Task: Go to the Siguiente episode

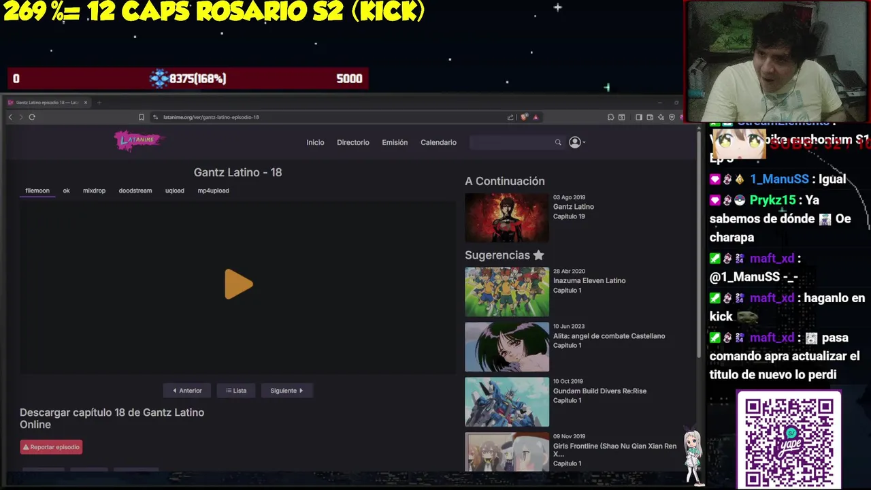Action: [x=286, y=391]
